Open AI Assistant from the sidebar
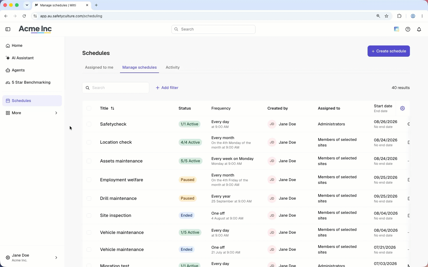The width and height of the screenshot is (428, 267). click(x=32, y=58)
